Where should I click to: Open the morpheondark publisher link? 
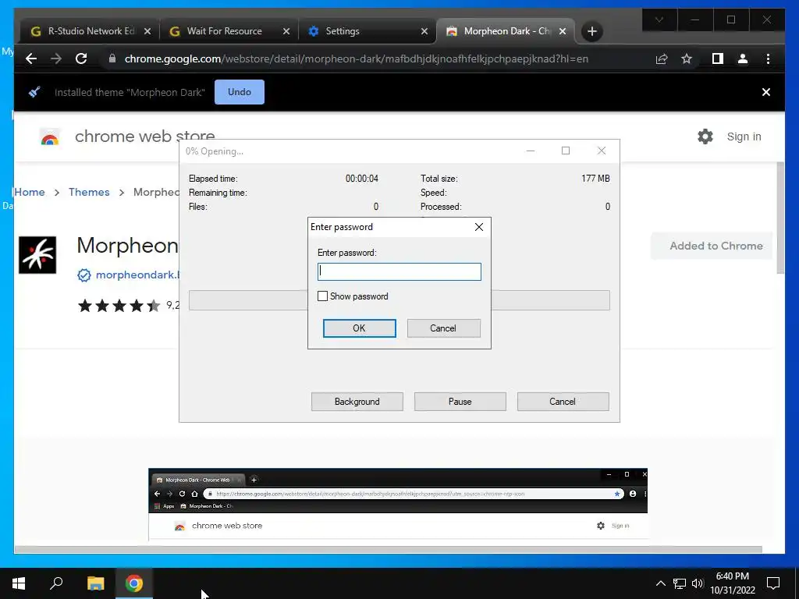(137, 275)
